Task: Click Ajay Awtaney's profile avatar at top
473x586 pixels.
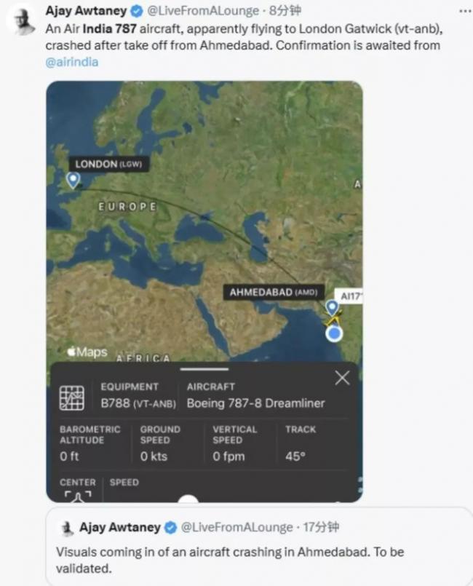Action: (x=23, y=20)
